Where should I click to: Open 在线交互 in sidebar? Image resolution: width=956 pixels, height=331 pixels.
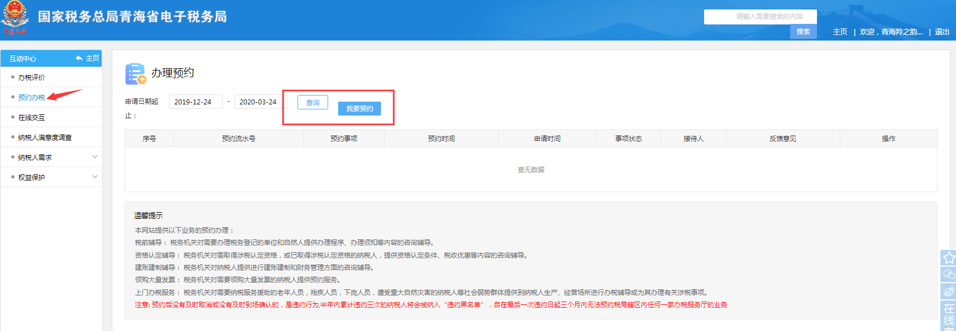coord(32,118)
